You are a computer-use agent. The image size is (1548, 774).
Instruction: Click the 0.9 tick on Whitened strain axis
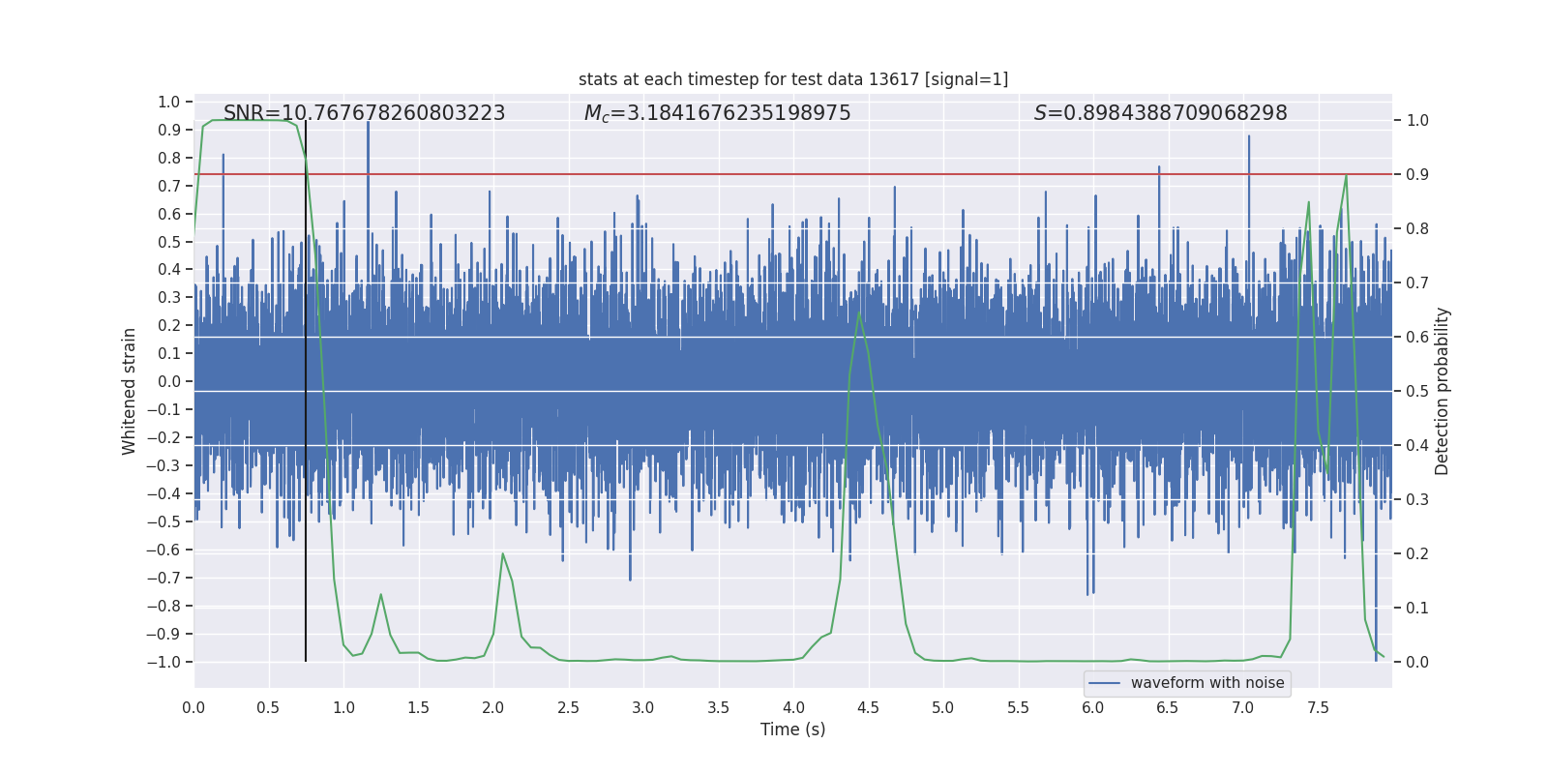coord(169,131)
